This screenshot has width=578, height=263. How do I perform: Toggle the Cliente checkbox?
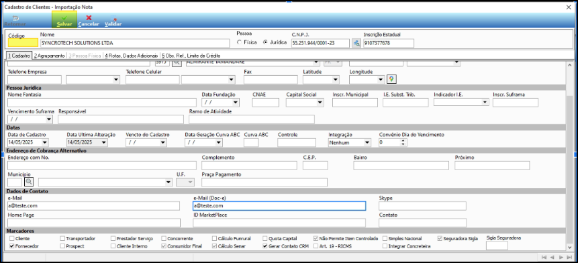[x=12, y=239]
